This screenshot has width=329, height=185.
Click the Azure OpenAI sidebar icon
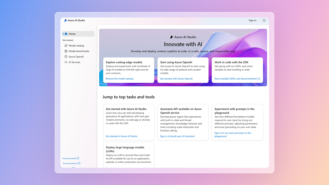tap(66, 57)
